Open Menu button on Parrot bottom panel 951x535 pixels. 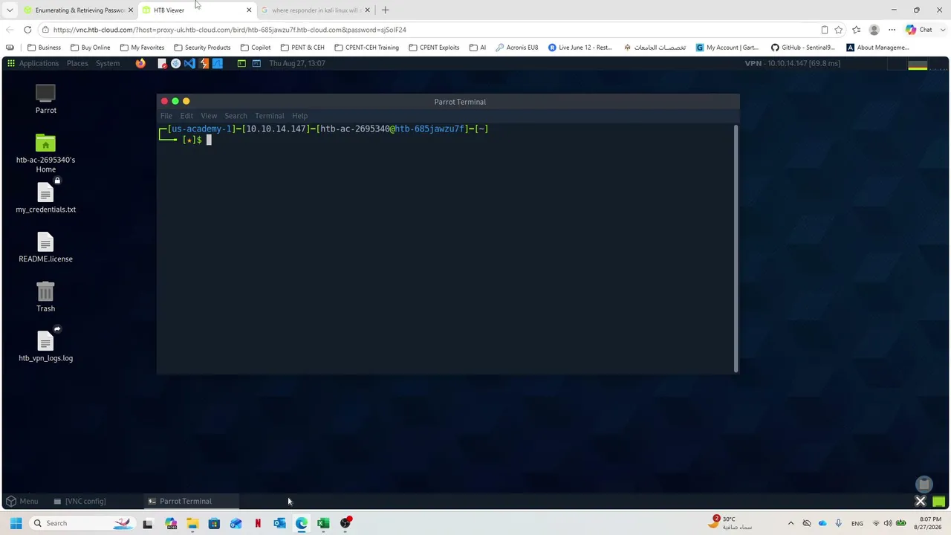click(22, 501)
